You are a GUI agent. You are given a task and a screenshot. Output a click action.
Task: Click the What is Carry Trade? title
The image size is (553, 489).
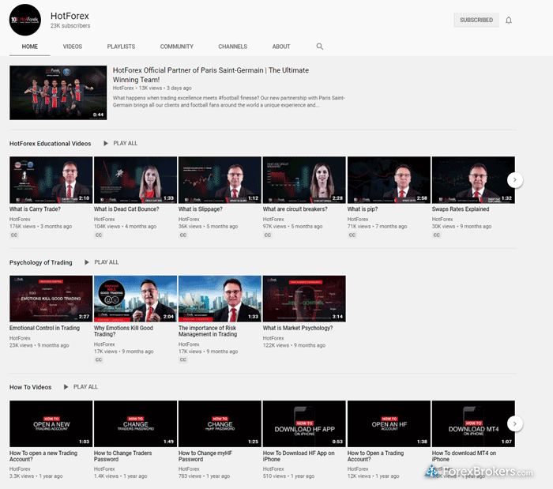pyautogui.click(x=35, y=209)
